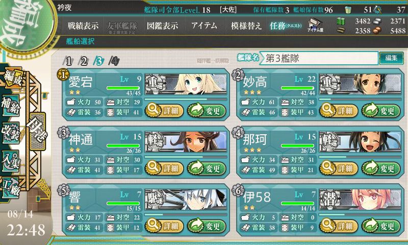Screen dimensions: 408x245
Task: Open the アイテム屋 item shop icon
Action: 315,25
